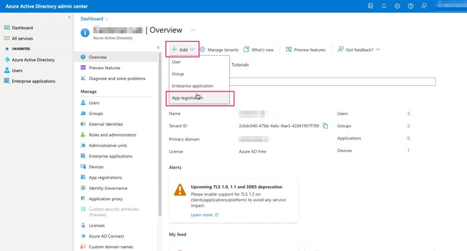Collapse the Azure AD resource menu
The image size is (467, 251).
(x=158, y=48)
